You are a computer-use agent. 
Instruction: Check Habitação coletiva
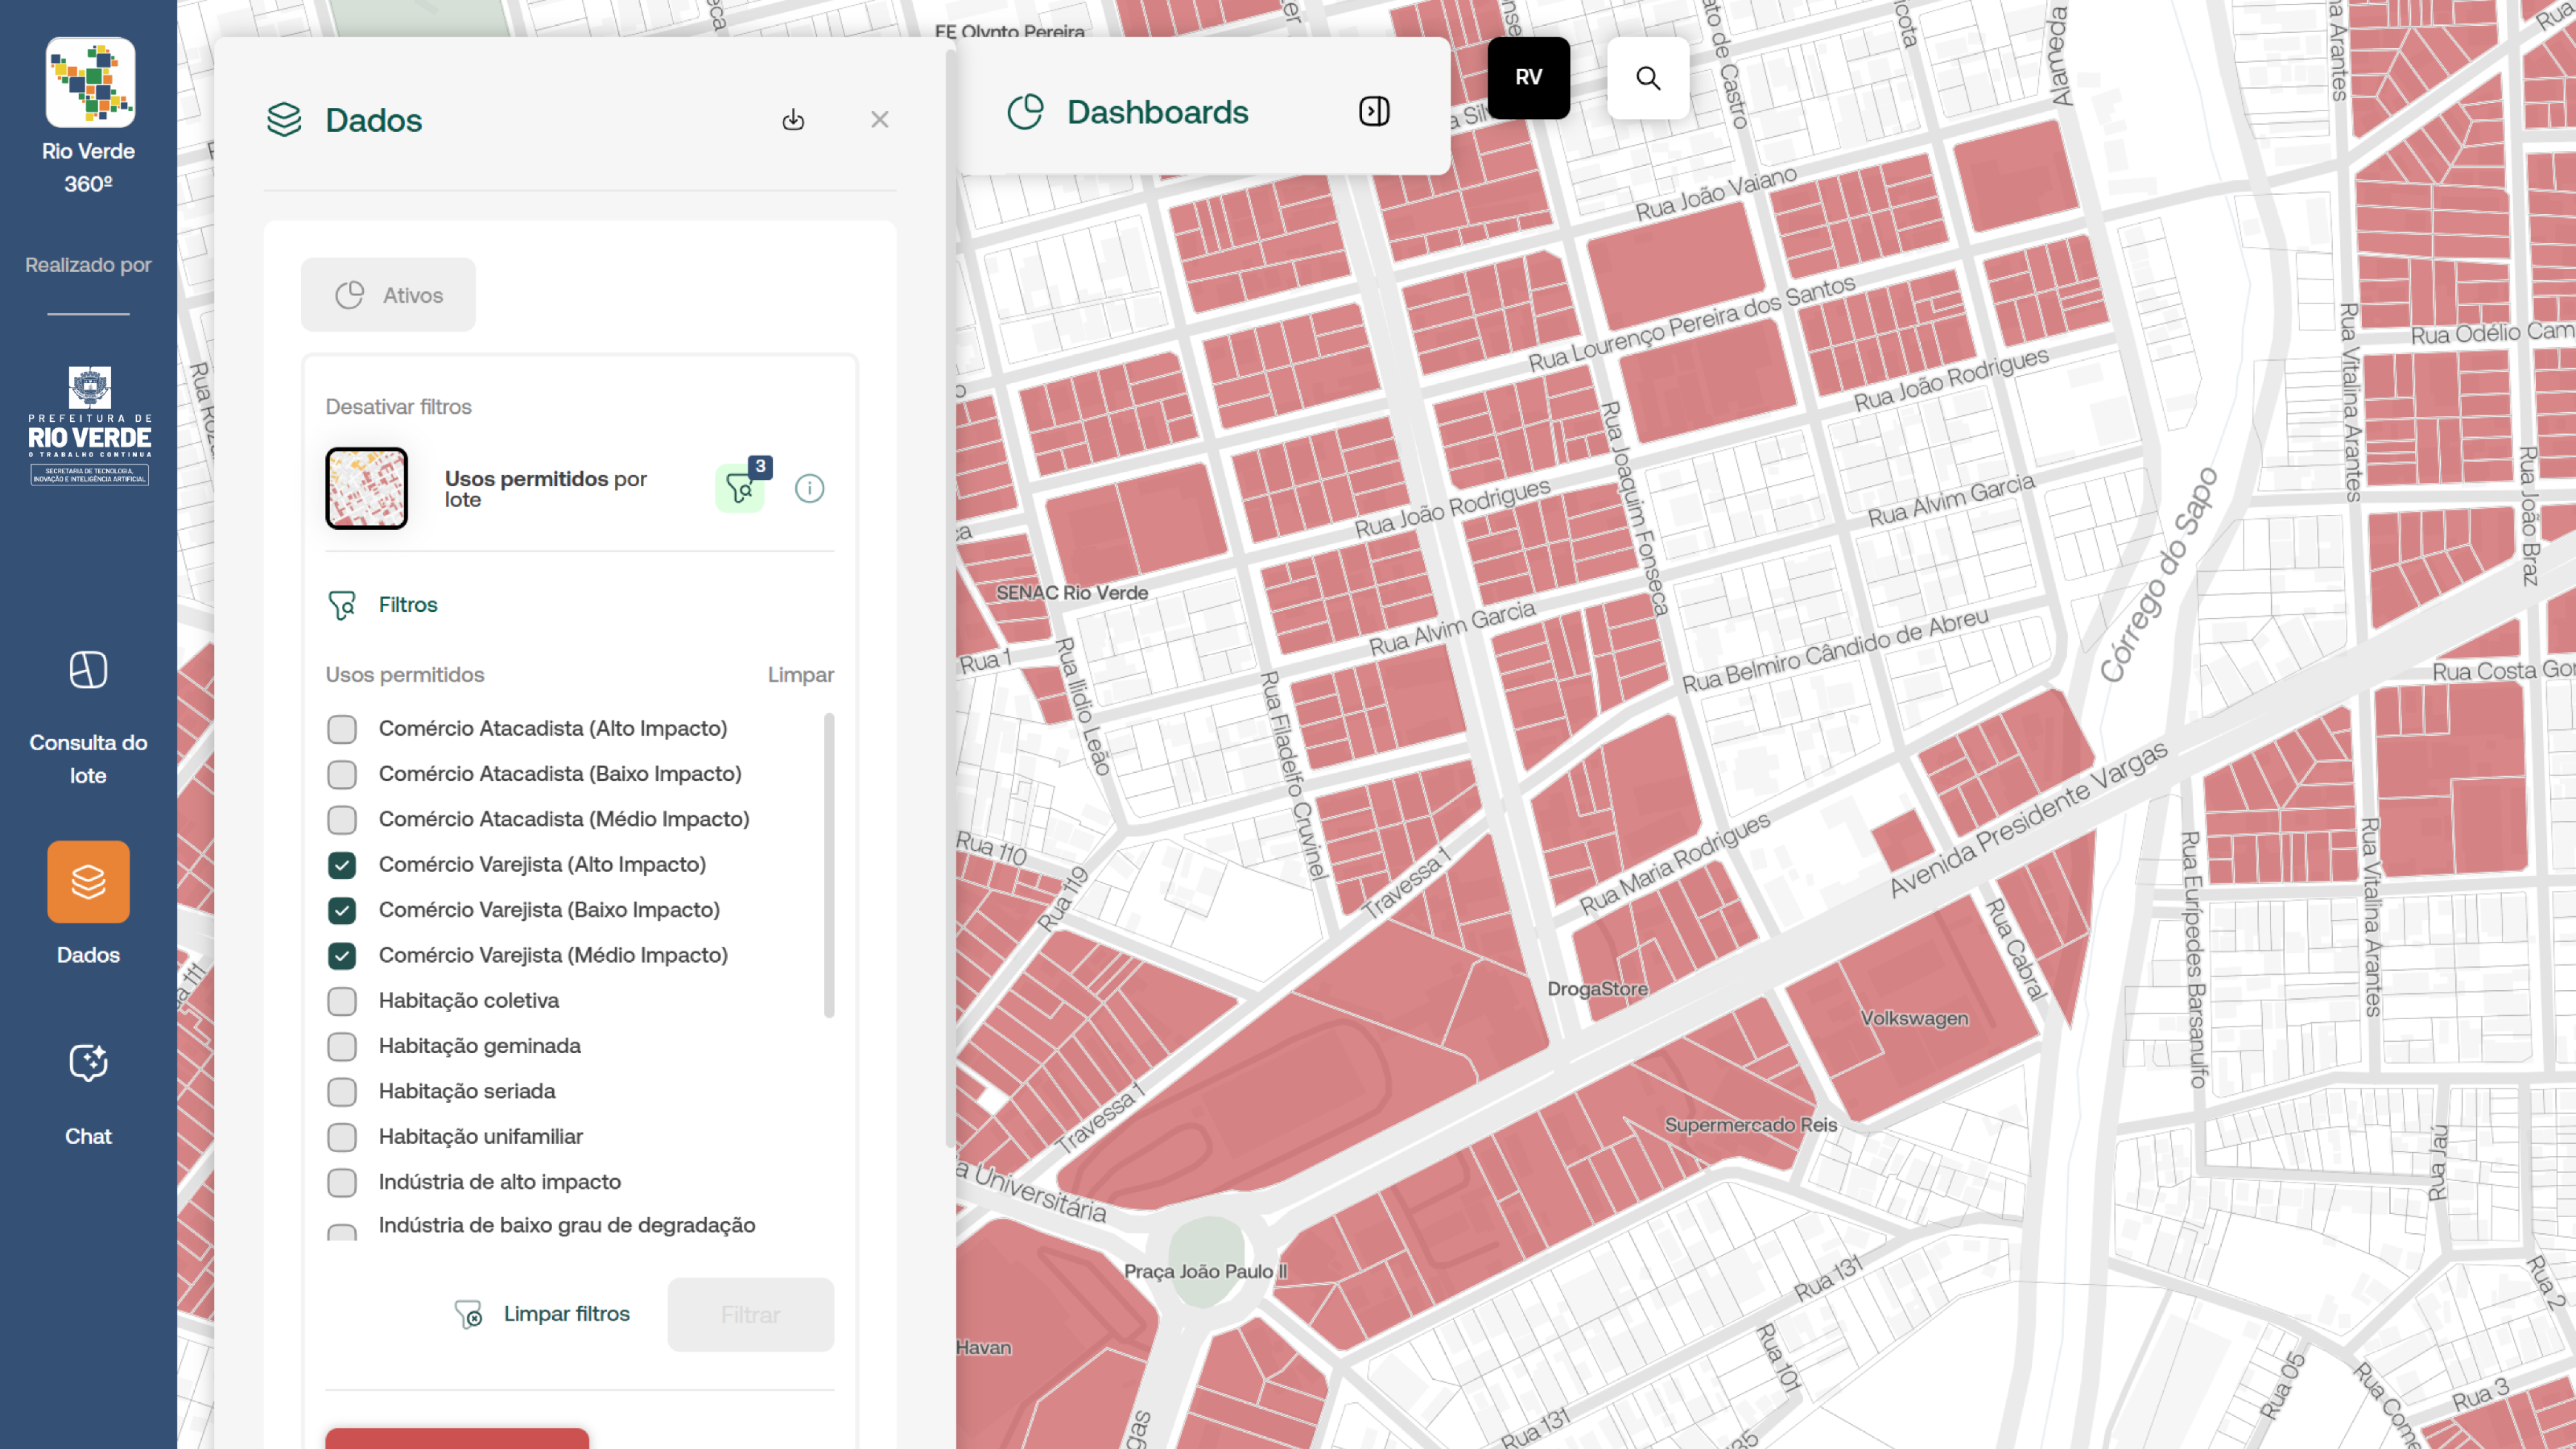tap(342, 1001)
